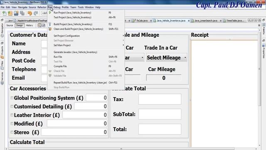Expand the Set Main Project submenu
Image resolution: width=266 pixels, height=150 pixels.
86,45
